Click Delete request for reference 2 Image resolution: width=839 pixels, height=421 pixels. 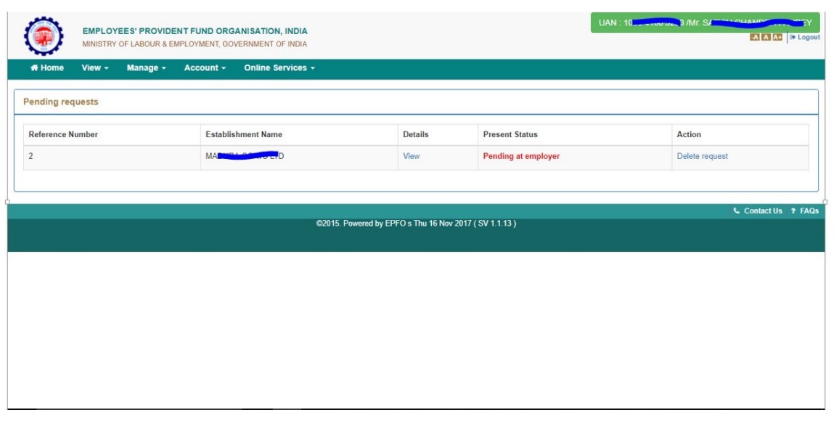coord(702,156)
